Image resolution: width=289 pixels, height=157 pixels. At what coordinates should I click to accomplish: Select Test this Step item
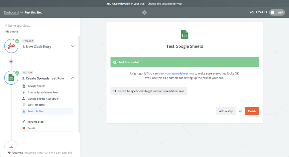(x=47, y=111)
